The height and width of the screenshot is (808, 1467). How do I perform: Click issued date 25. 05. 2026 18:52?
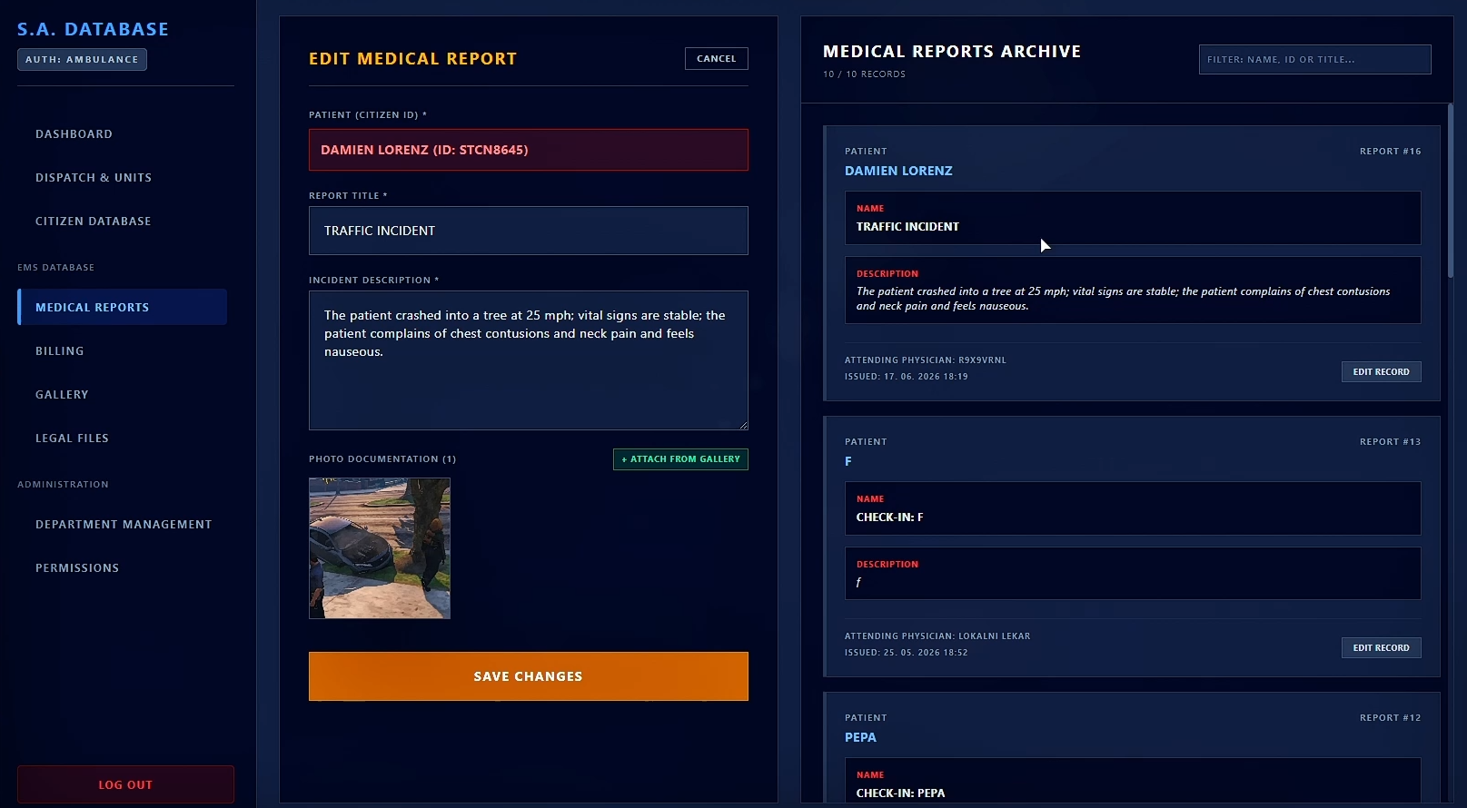tap(907, 653)
